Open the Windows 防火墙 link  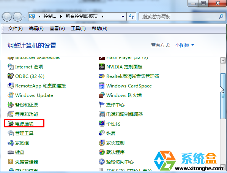click(124, 95)
